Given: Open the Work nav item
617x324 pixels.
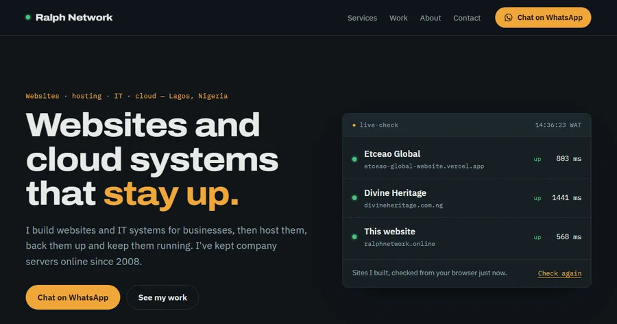Looking at the screenshot, I should pyautogui.click(x=398, y=18).
